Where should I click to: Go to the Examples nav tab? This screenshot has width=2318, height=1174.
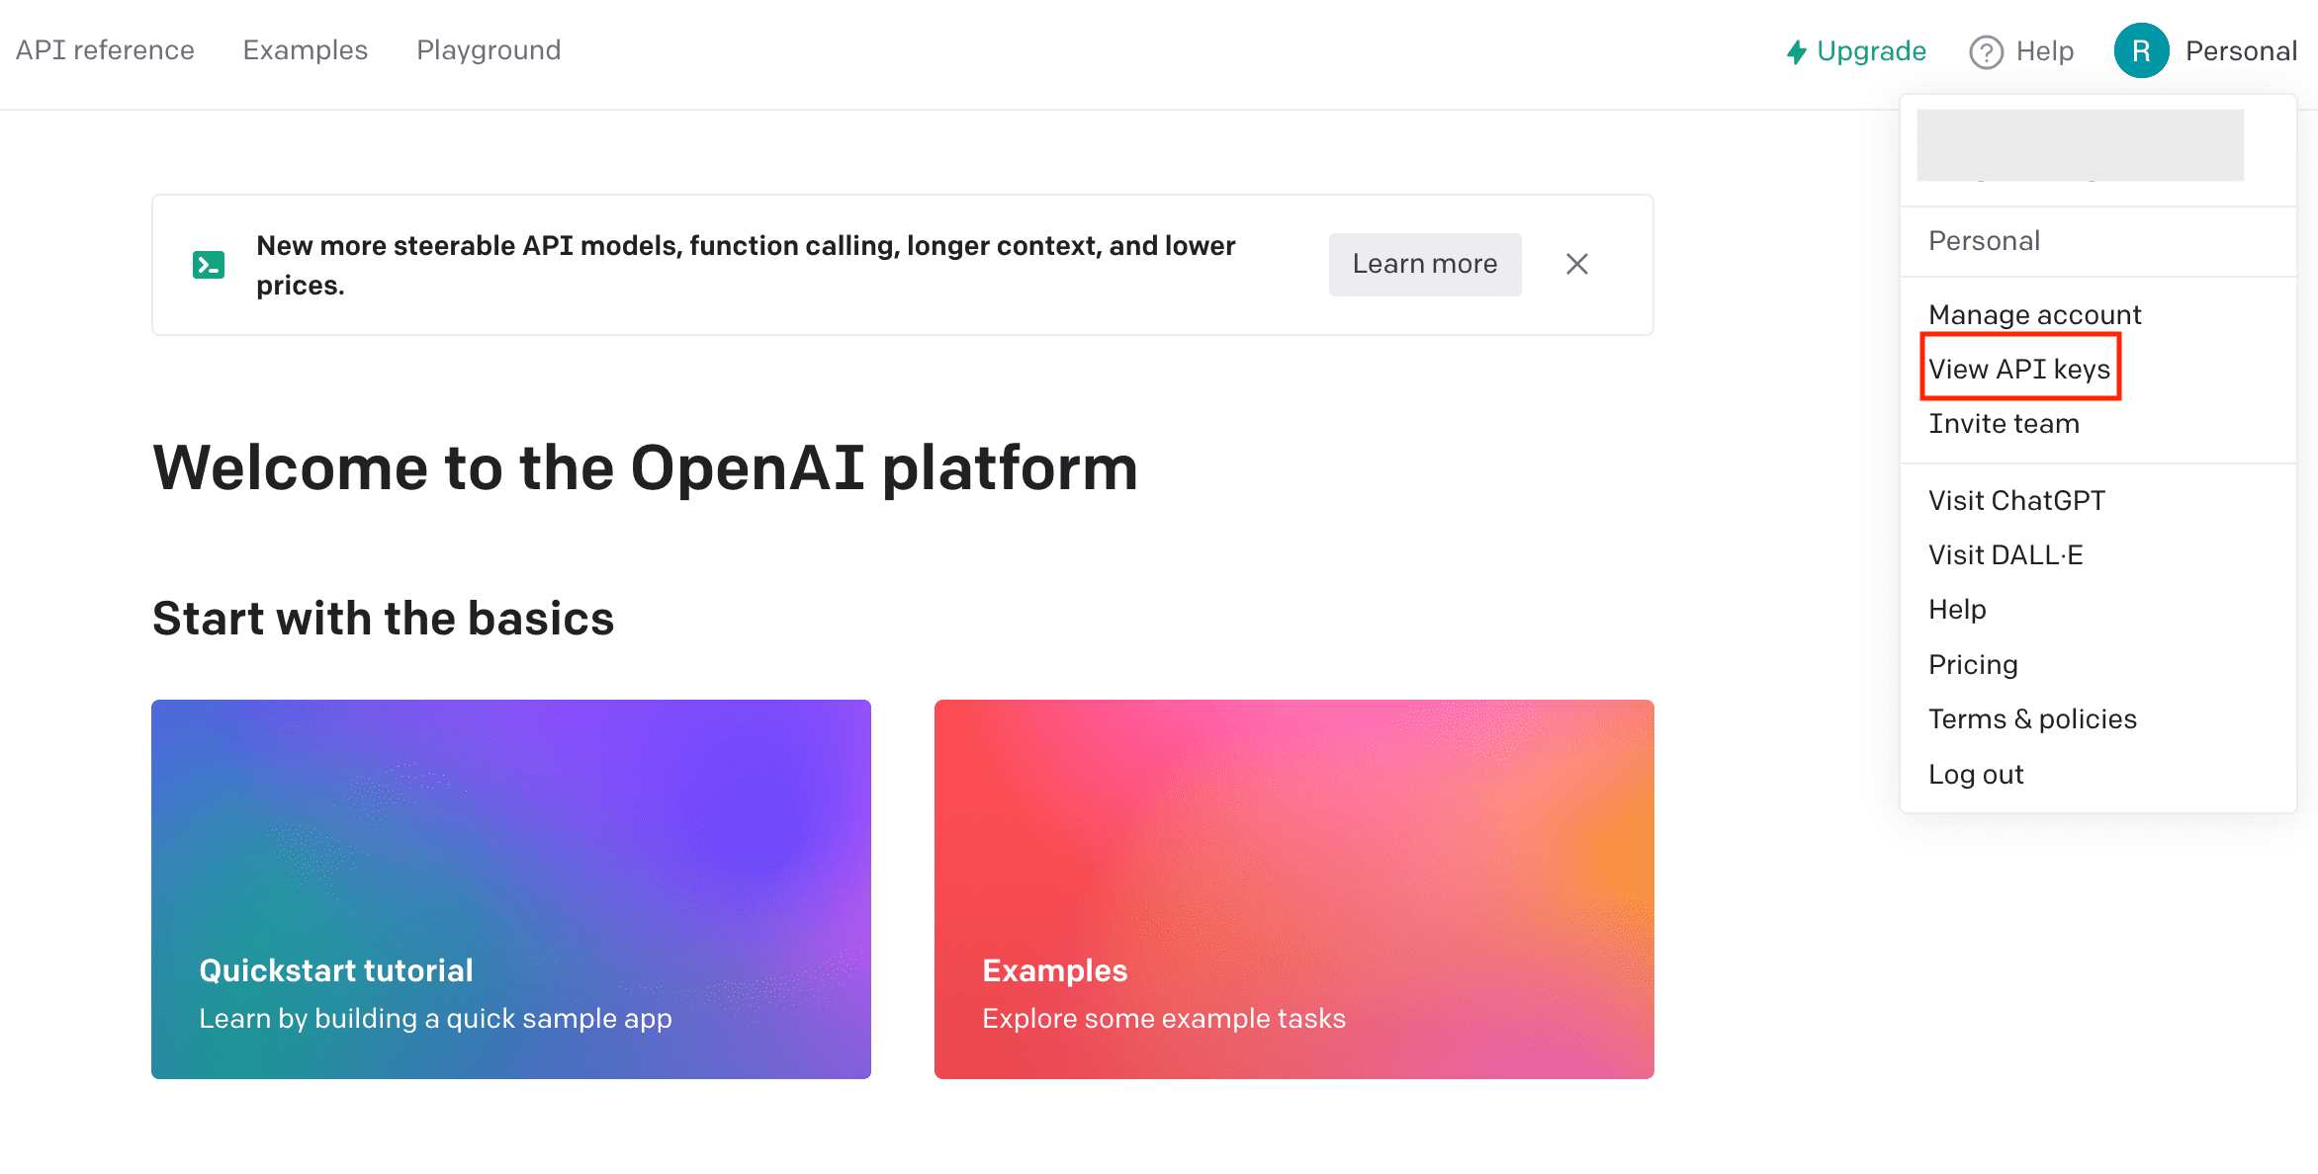tap(305, 50)
